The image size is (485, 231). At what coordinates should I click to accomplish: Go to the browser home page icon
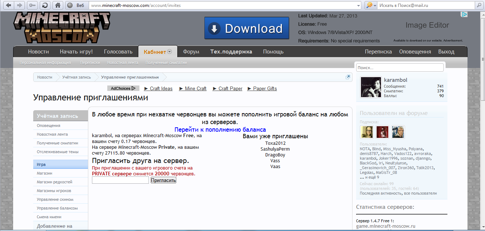57,5
